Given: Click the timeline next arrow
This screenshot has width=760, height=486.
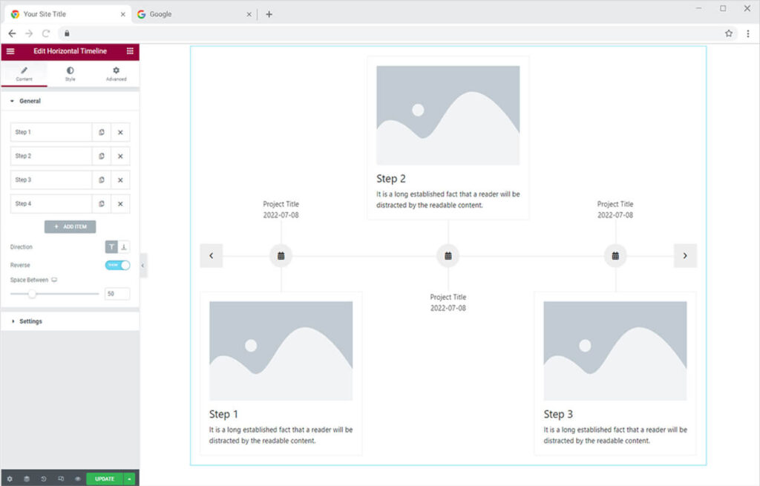Looking at the screenshot, I should [x=685, y=255].
